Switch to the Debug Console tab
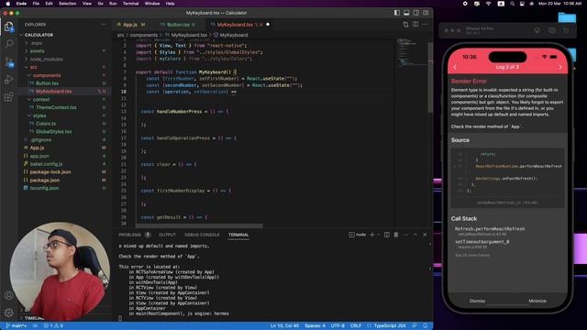 202,235
